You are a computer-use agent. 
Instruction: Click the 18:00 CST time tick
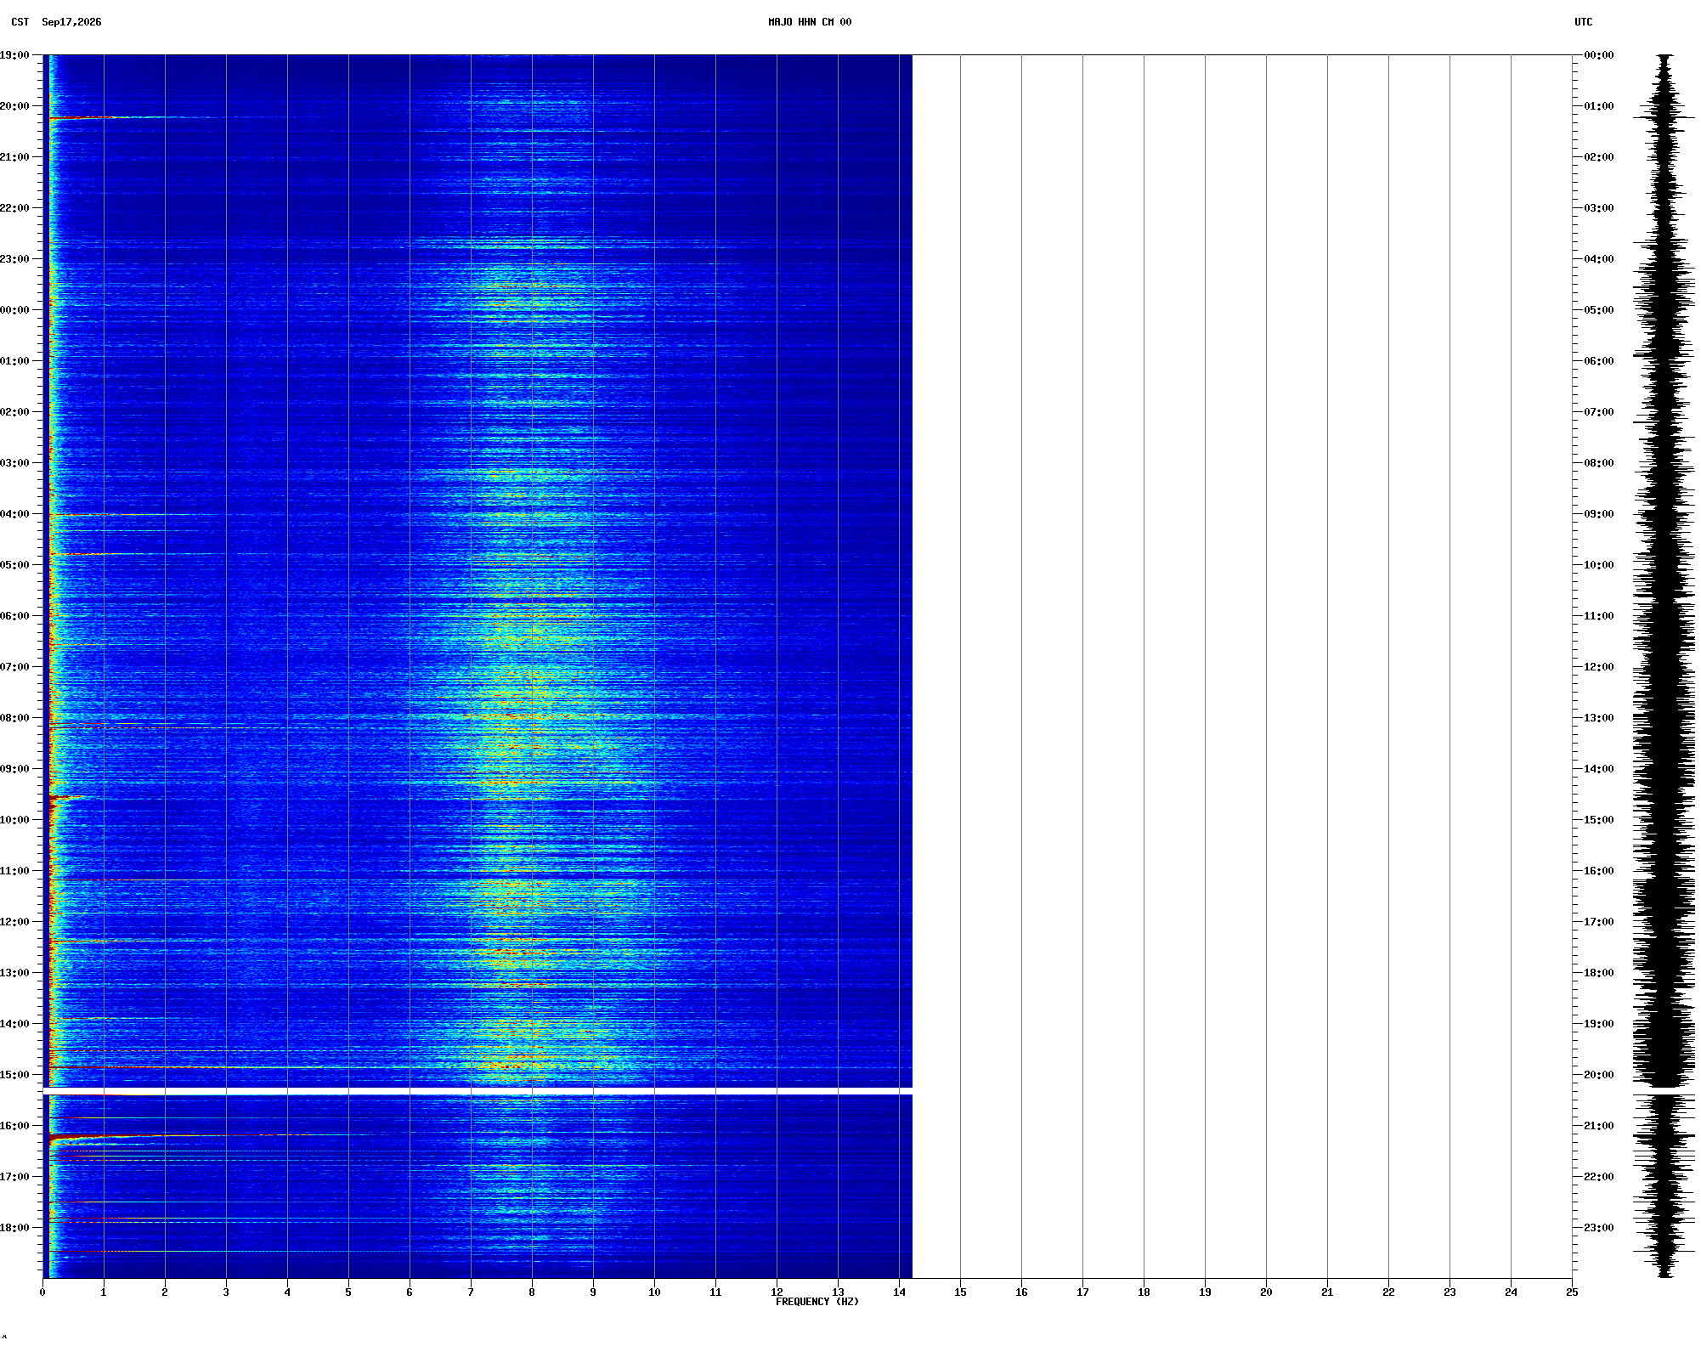click(x=14, y=1228)
